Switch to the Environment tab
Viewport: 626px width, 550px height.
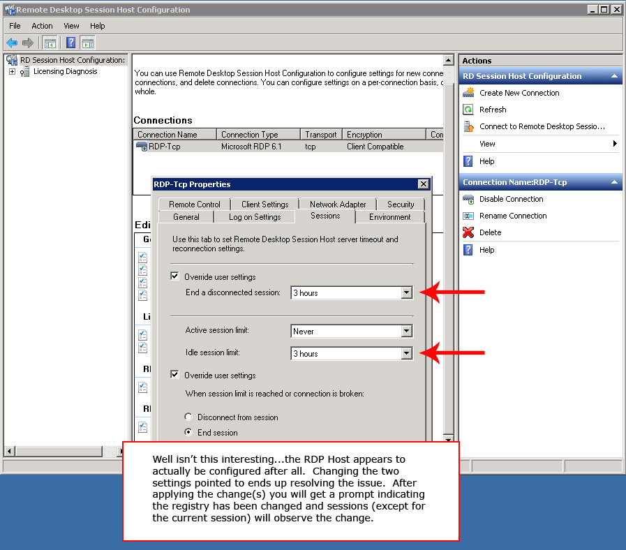[x=389, y=217]
